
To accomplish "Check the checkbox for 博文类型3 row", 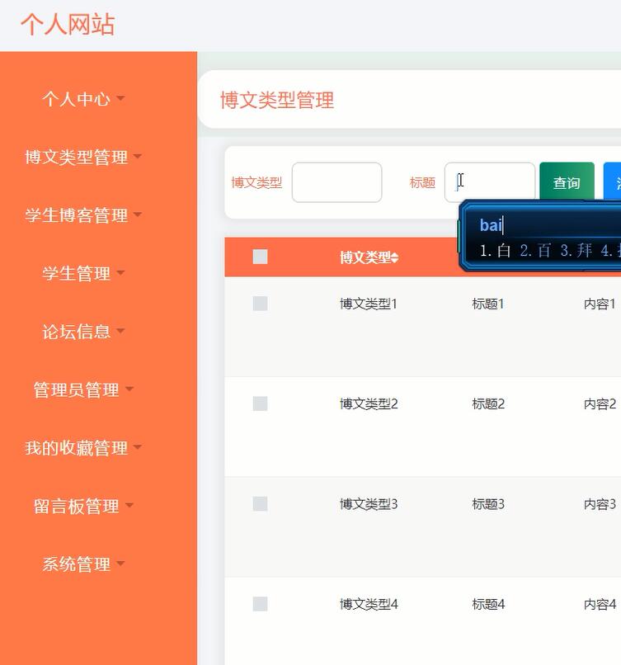I will point(260,503).
